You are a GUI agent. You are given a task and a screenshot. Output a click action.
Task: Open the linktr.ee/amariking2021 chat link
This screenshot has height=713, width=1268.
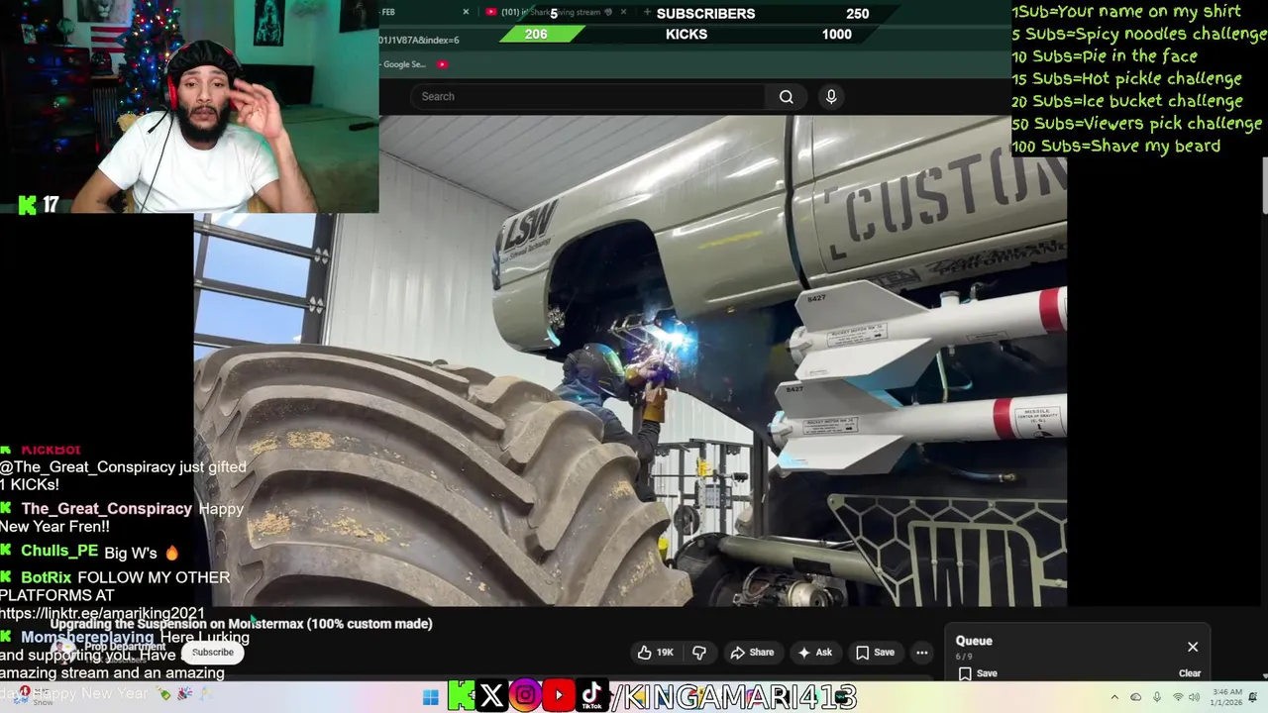tap(103, 613)
